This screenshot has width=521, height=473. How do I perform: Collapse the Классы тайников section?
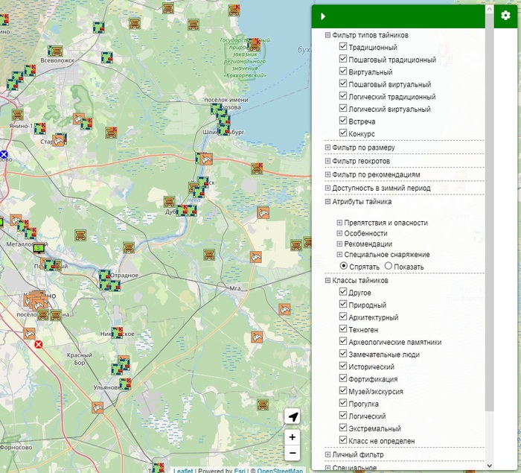click(x=327, y=280)
